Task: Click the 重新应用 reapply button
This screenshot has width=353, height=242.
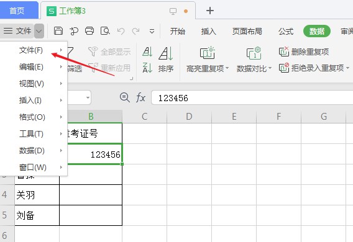Action: click(109, 68)
